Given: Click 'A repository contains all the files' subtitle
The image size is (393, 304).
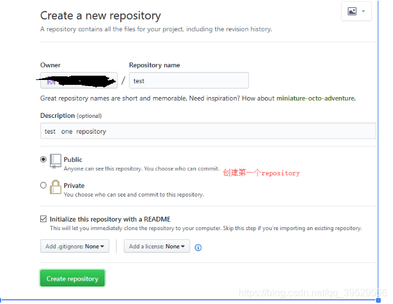Looking at the screenshot, I should pos(156,29).
